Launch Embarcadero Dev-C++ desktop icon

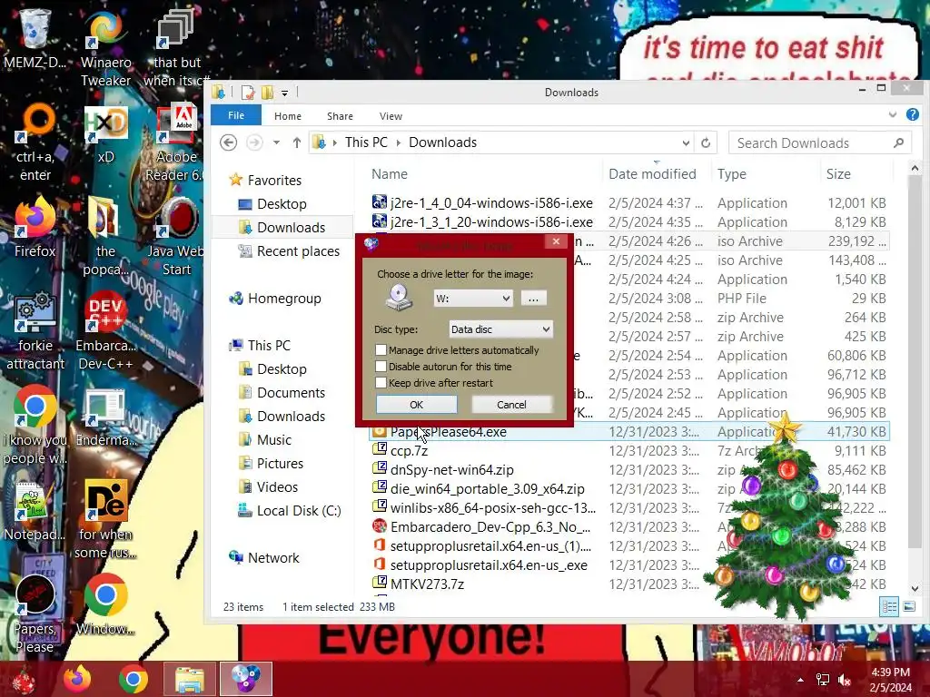pyautogui.click(x=105, y=330)
